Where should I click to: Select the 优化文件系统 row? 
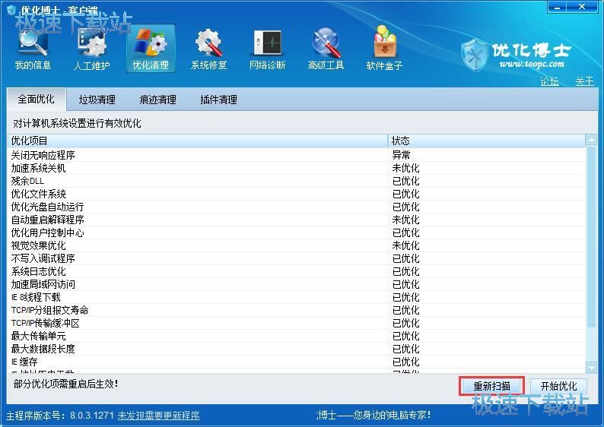pos(296,194)
